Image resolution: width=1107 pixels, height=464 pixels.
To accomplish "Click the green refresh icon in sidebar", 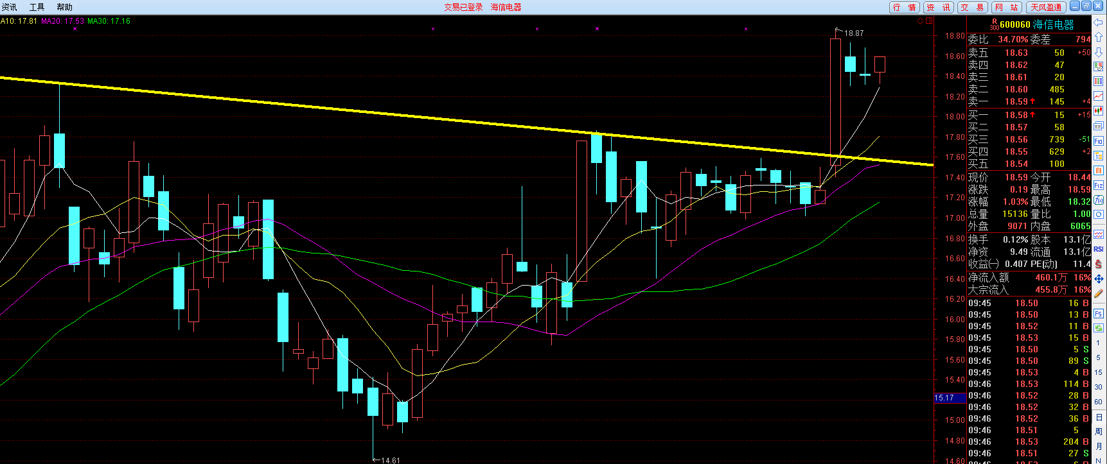I will pyautogui.click(x=1099, y=328).
